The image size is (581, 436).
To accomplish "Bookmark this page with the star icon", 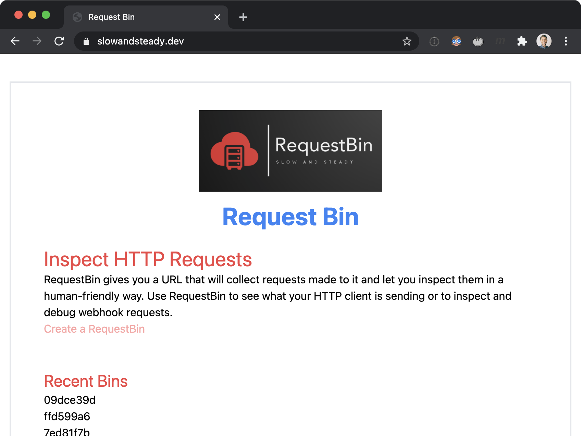I will 407,41.
